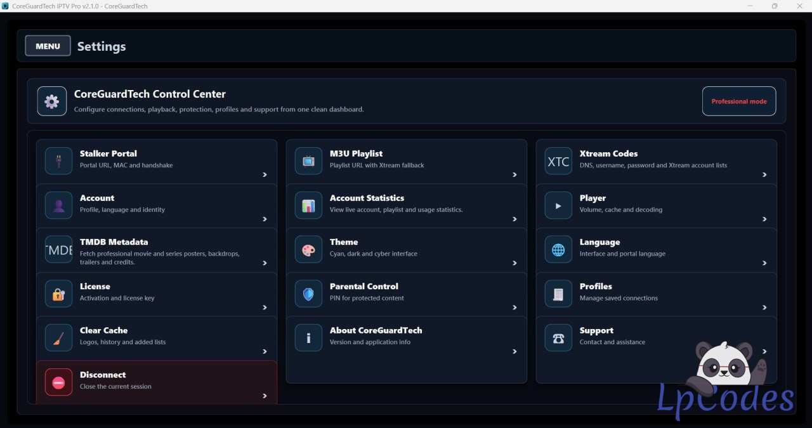Image resolution: width=812 pixels, height=428 pixels.
Task: Expand the Player settings arrow
Action: [x=764, y=219]
